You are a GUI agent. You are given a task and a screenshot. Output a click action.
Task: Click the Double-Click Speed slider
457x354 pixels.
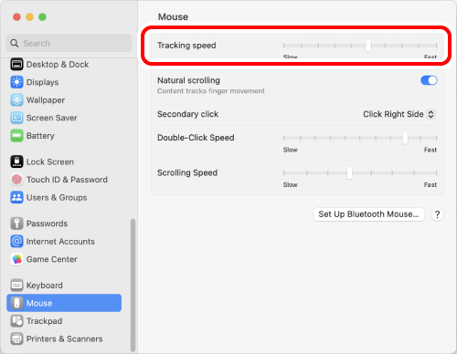coord(360,138)
